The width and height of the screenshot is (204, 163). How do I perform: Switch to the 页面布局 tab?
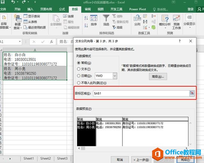[46, 9]
